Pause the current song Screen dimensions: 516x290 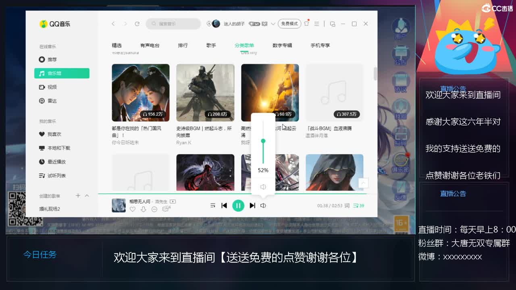(x=238, y=205)
